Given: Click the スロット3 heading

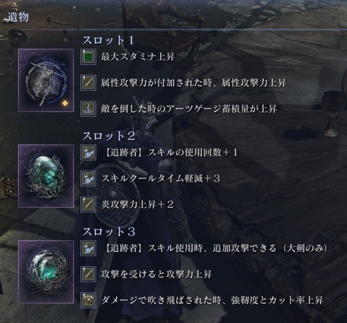Looking at the screenshot, I should [x=108, y=231].
